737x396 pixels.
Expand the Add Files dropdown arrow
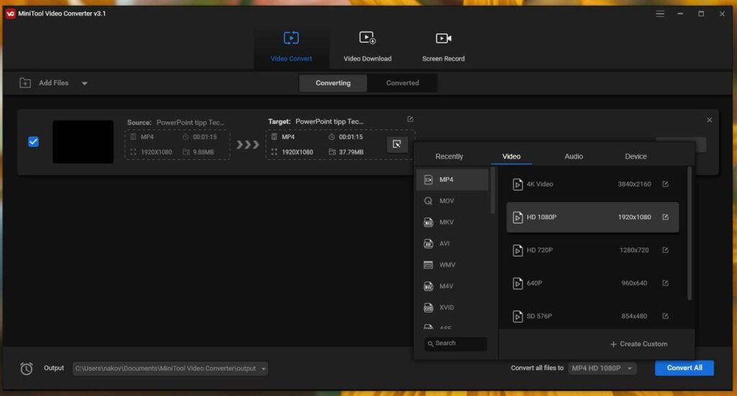(x=84, y=84)
